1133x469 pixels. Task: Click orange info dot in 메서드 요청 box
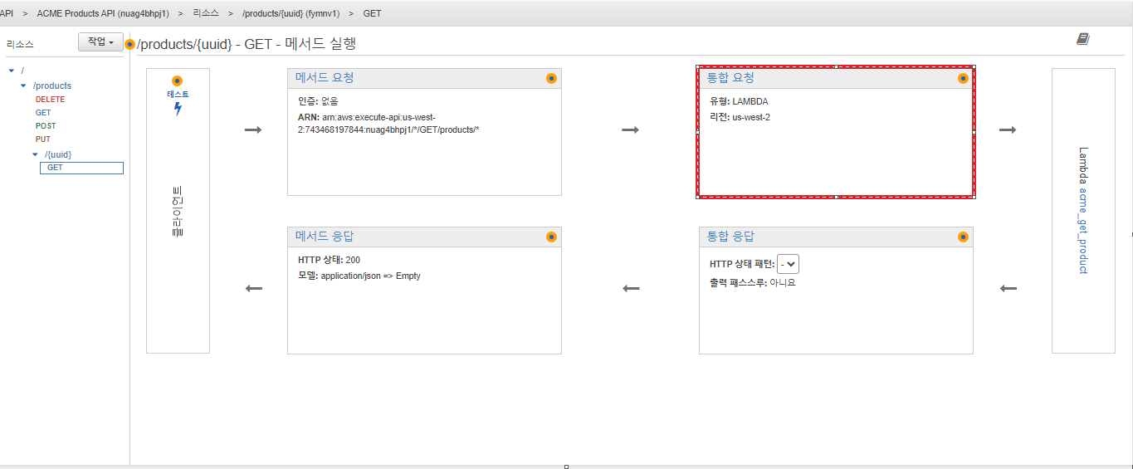551,78
